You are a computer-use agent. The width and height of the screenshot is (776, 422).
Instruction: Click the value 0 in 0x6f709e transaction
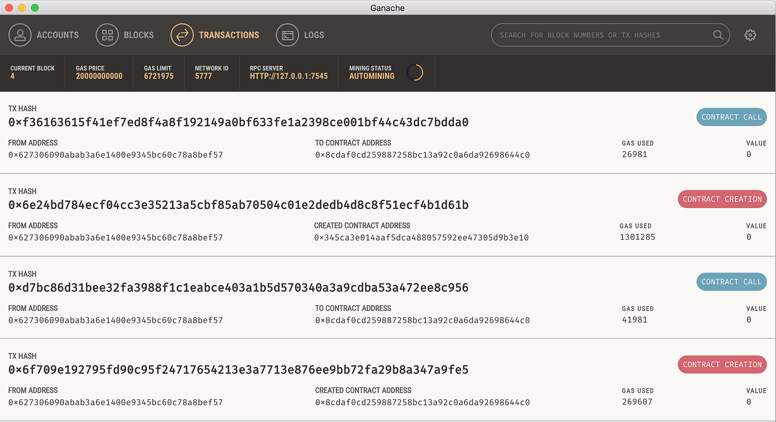point(749,402)
